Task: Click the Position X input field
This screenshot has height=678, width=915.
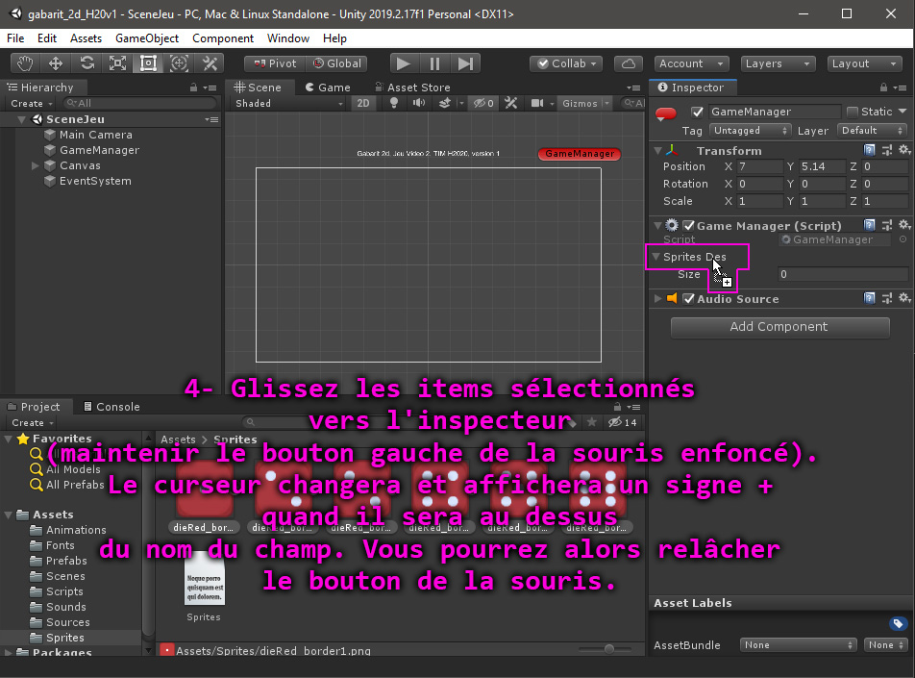Action: point(759,166)
